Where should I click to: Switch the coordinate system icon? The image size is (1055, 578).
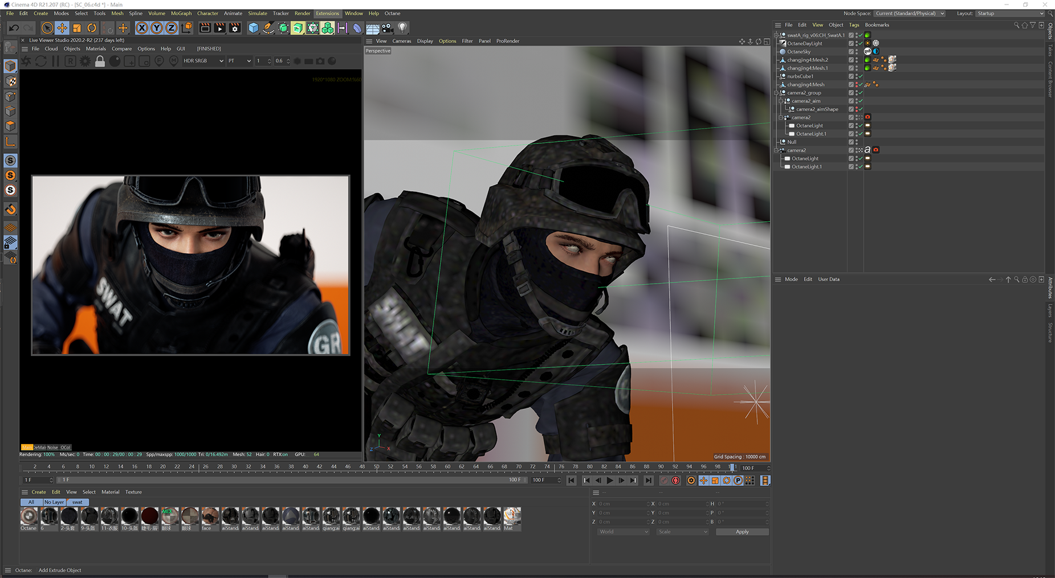click(x=186, y=27)
